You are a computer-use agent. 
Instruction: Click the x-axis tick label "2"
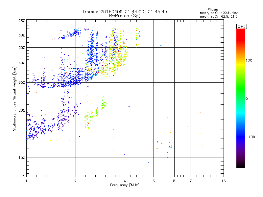coord(76,181)
